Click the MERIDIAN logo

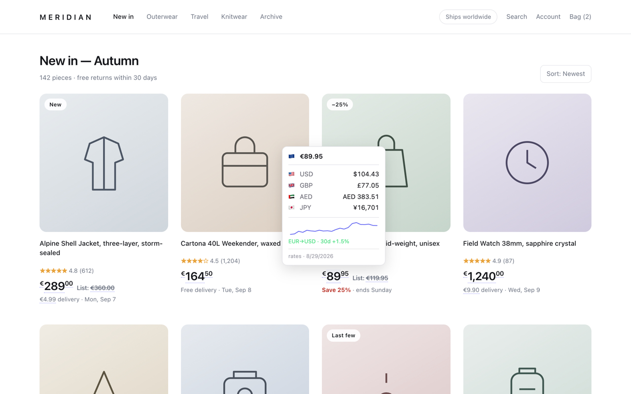(66, 17)
